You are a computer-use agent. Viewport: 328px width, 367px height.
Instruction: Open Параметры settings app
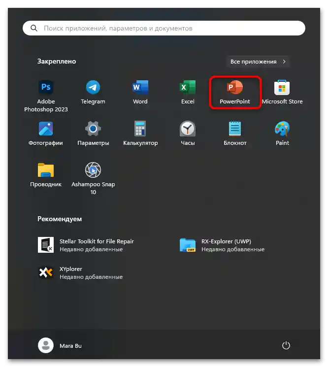(93, 133)
